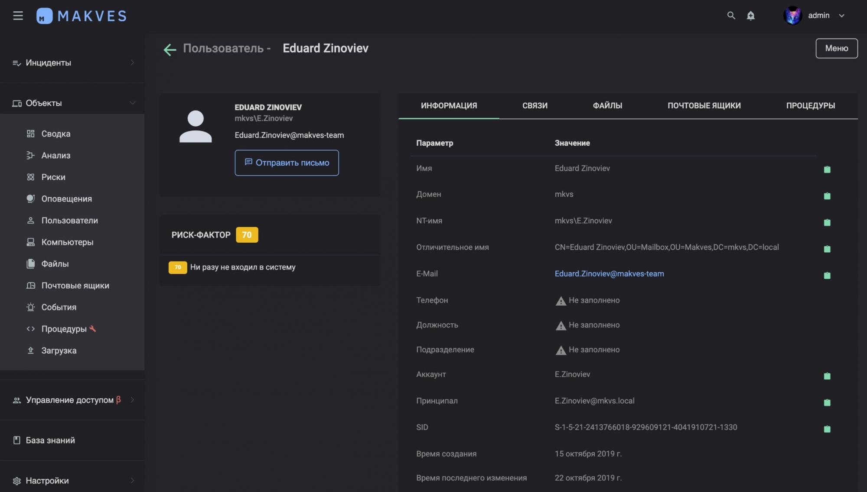Screen dimensions: 867x492
Task: Switch to the ПОЧТОВЫЕ ЯЩИКИ tab
Action: point(704,105)
